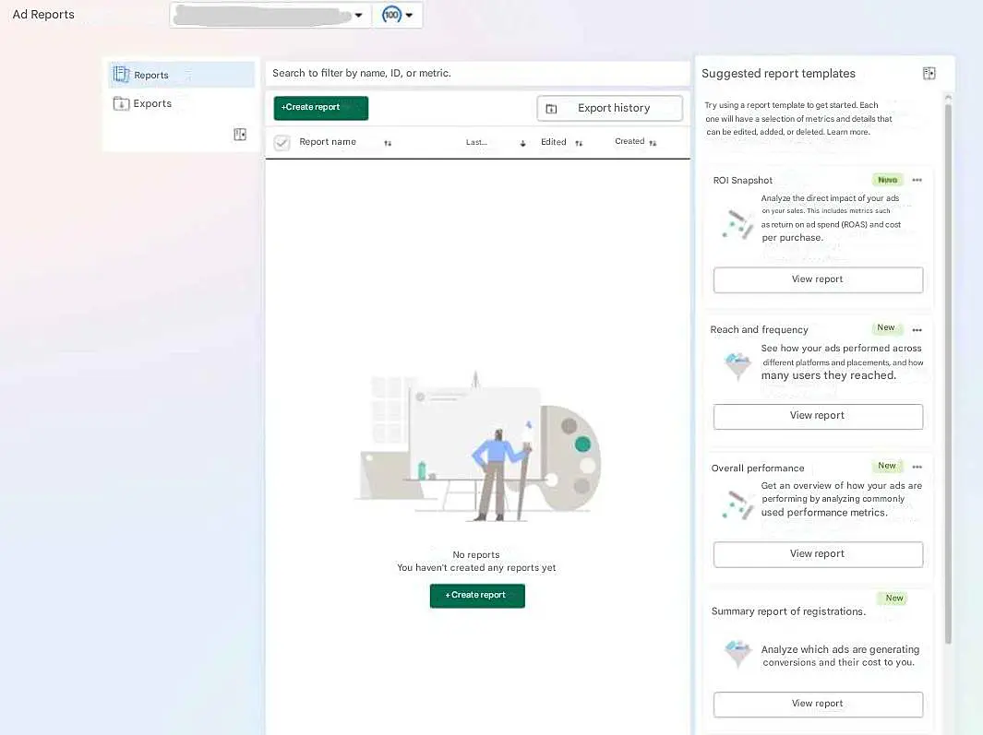View the ROI Snapshot report

point(817,279)
